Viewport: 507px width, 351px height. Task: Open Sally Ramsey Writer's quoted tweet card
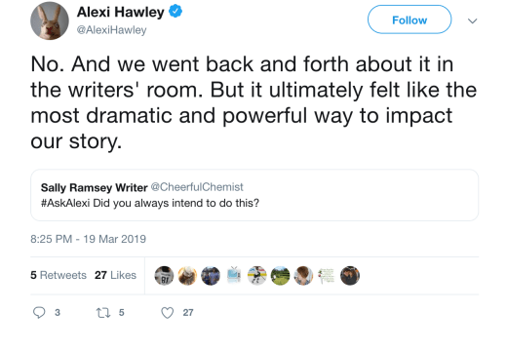point(254,195)
